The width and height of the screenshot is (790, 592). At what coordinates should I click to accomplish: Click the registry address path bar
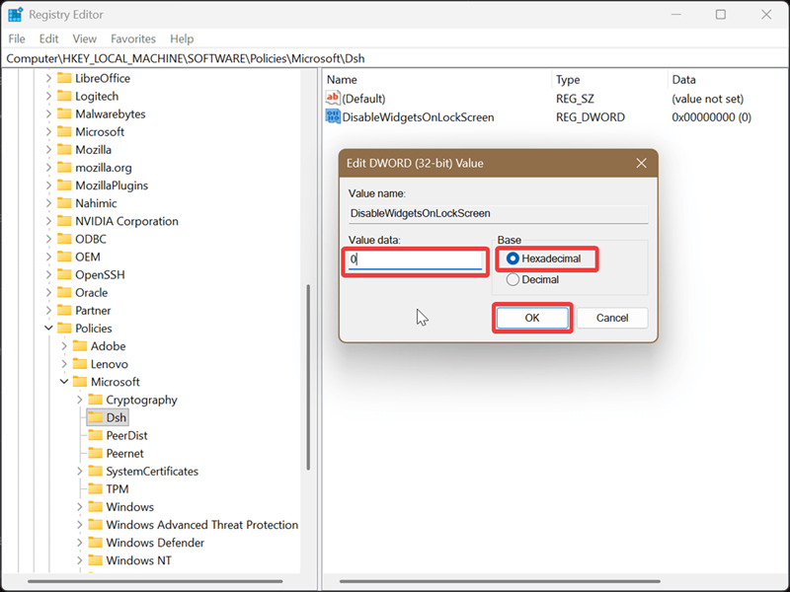[x=395, y=58]
